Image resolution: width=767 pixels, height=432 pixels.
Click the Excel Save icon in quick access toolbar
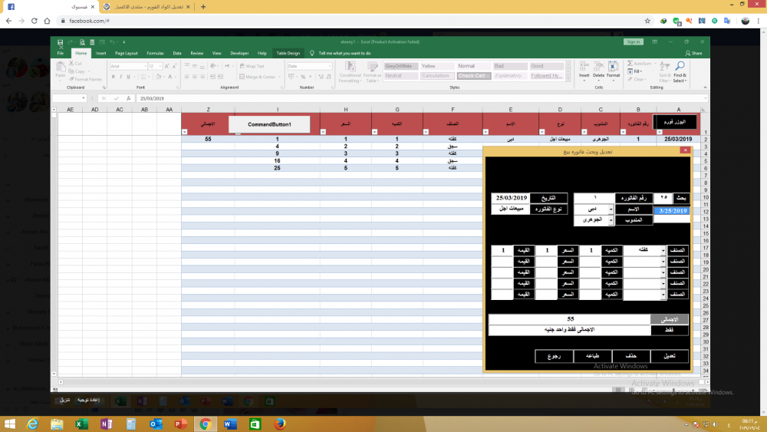click(x=60, y=42)
